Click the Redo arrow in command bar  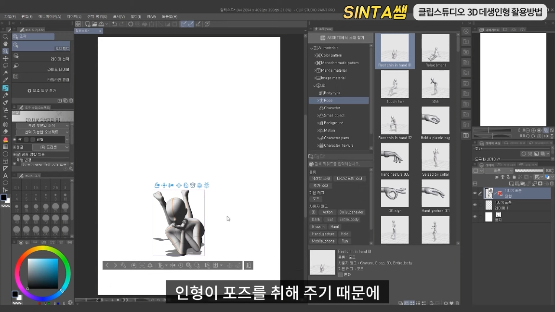coord(121,24)
